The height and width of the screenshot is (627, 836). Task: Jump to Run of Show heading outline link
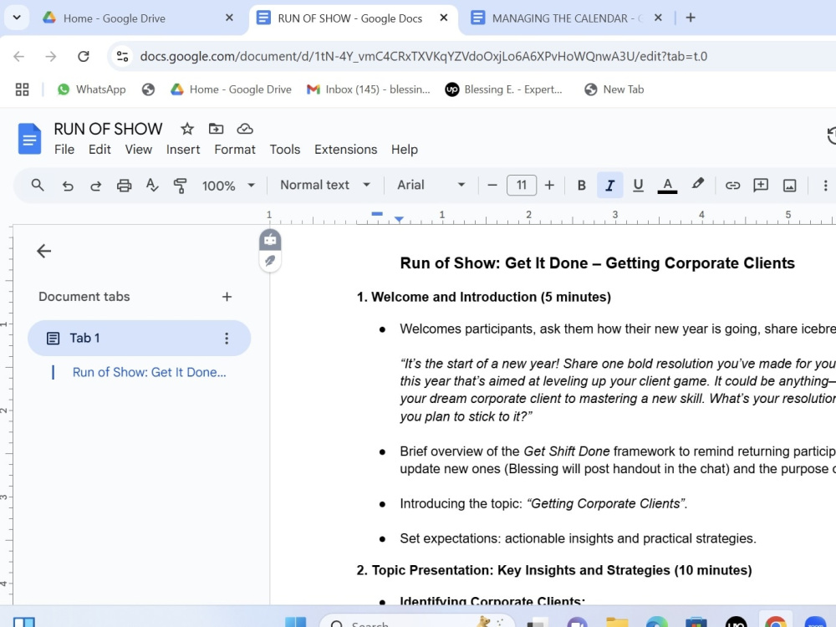[x=150, y=372]
